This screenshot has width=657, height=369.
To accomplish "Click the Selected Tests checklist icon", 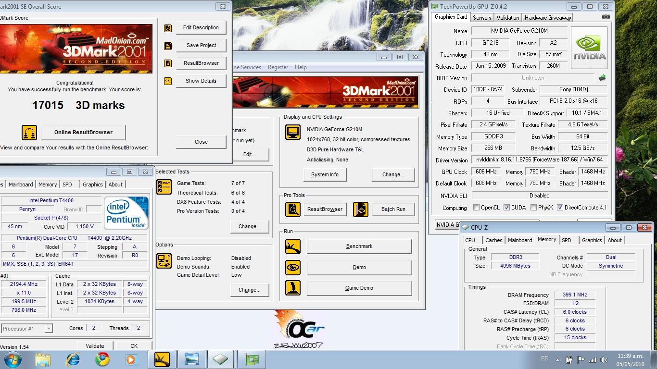I will tap(164, 187).
